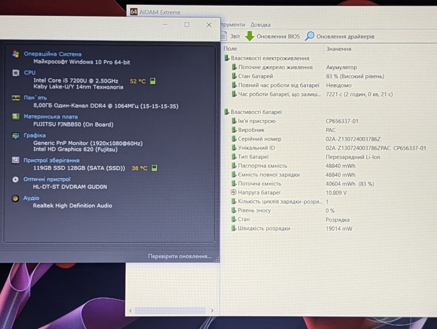The height and width of the screenshot is (329, 437).
Task: Open the Графіка heading link
Action: (x=34, y=135)
